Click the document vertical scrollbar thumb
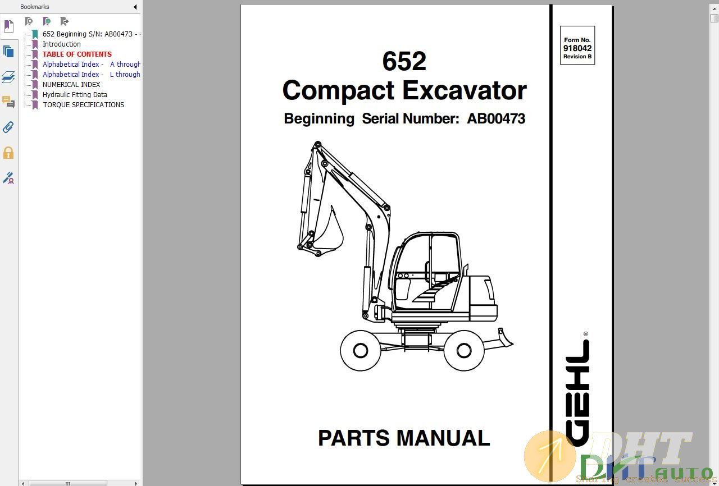Viewport: 719px width, 486px height. click(x=714, y=17)
